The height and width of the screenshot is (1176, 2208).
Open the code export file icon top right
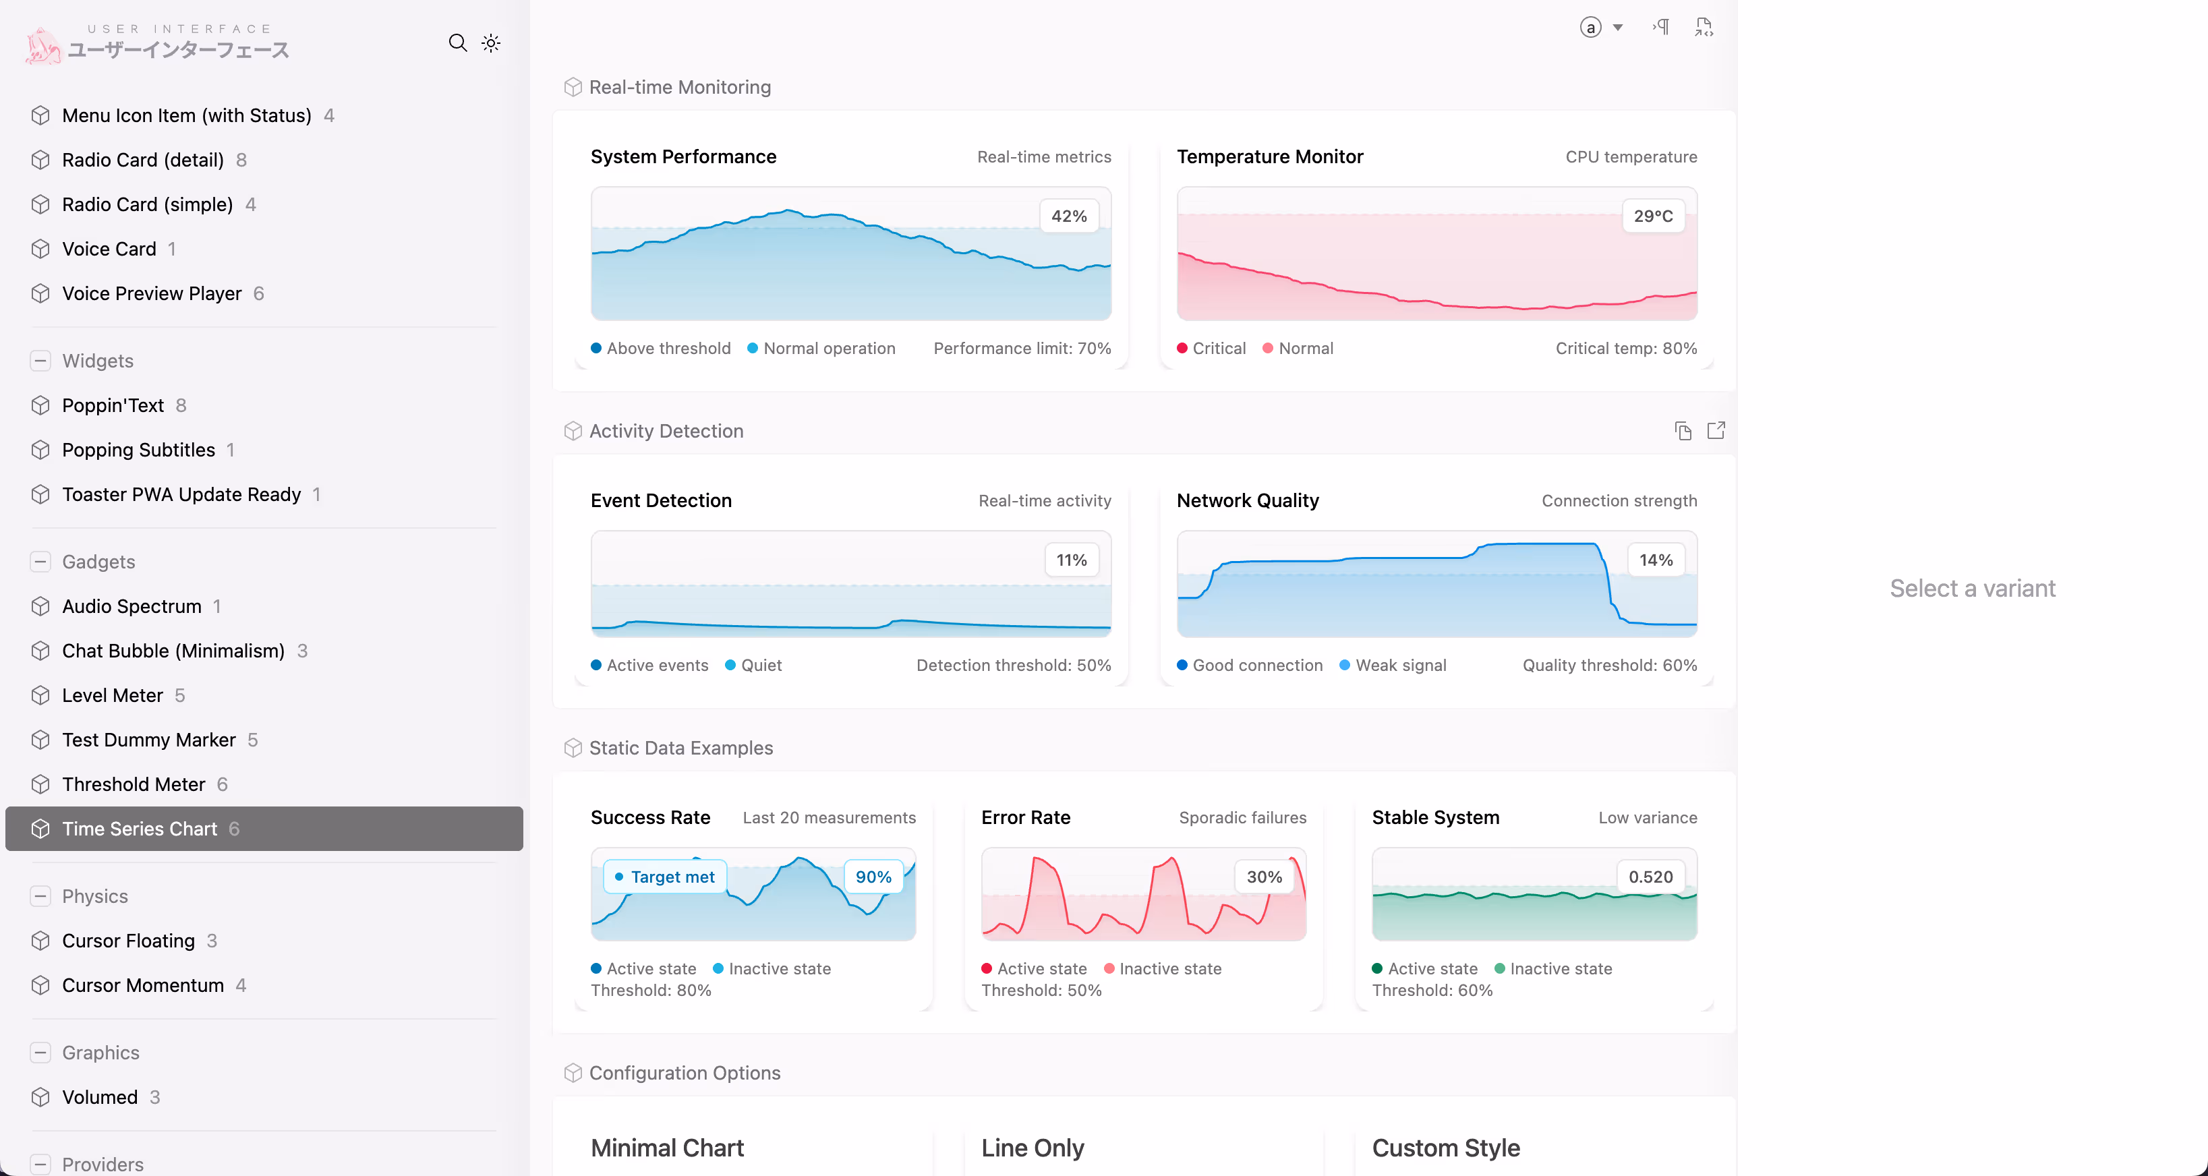click(1703, 26)
